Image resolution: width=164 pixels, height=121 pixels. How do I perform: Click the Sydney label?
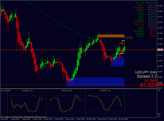coord(140,10)
